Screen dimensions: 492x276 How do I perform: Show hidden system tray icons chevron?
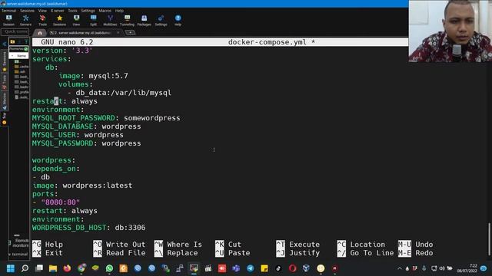[x=400, y=268]
